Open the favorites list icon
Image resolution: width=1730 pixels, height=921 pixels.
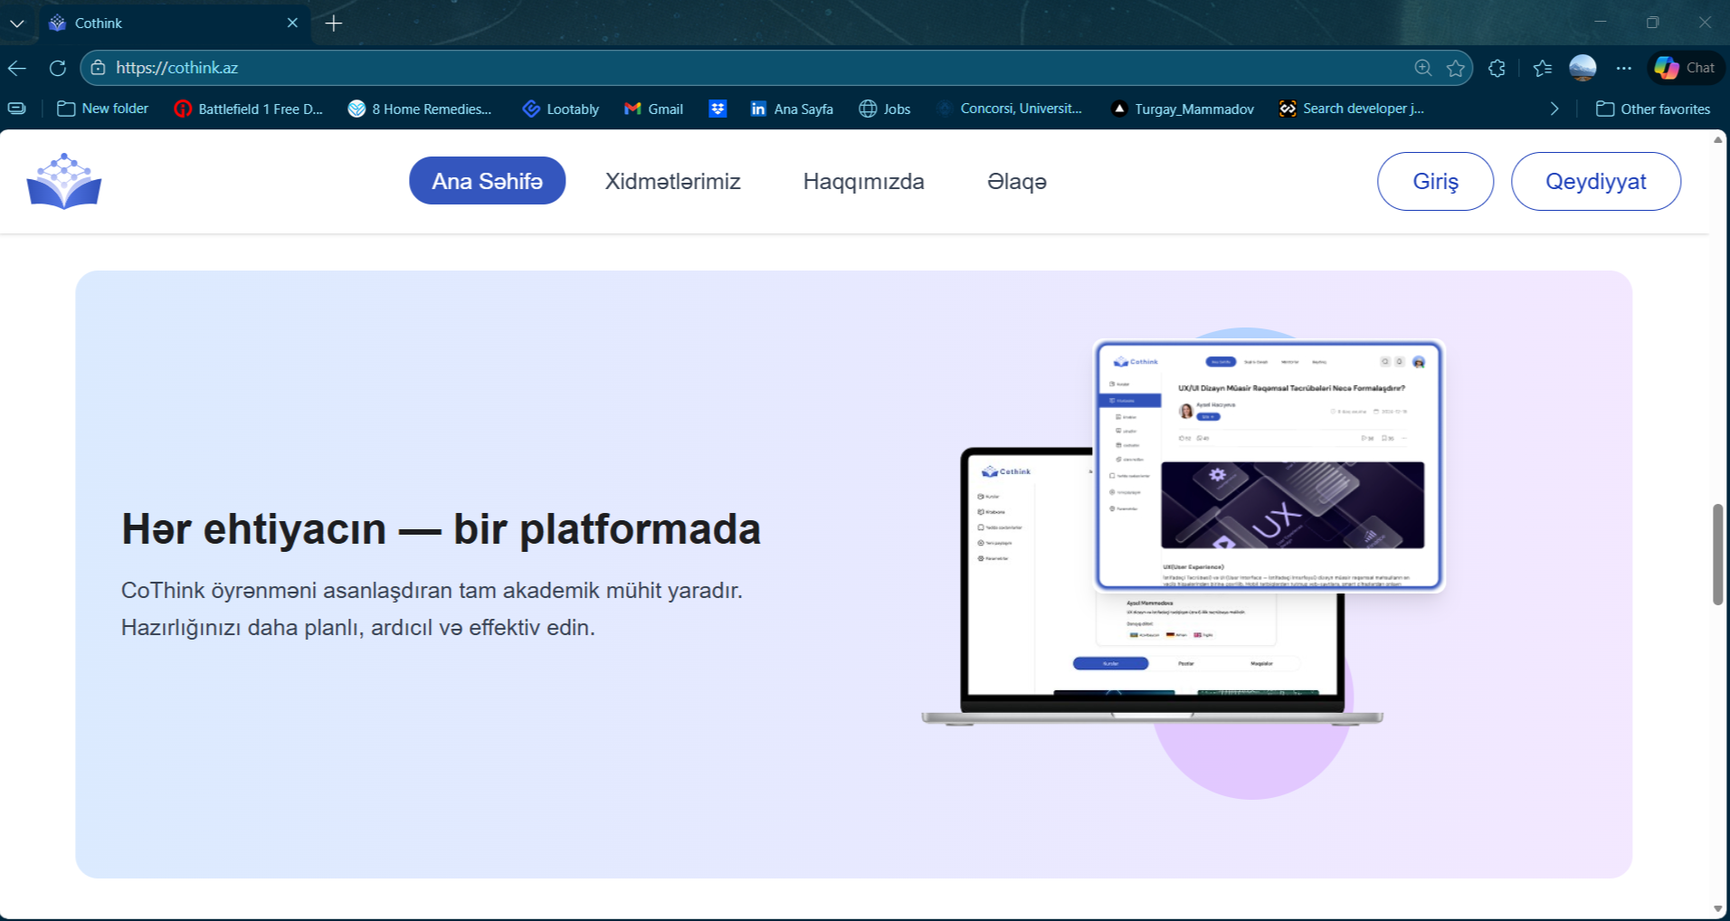coord(1543,68)
